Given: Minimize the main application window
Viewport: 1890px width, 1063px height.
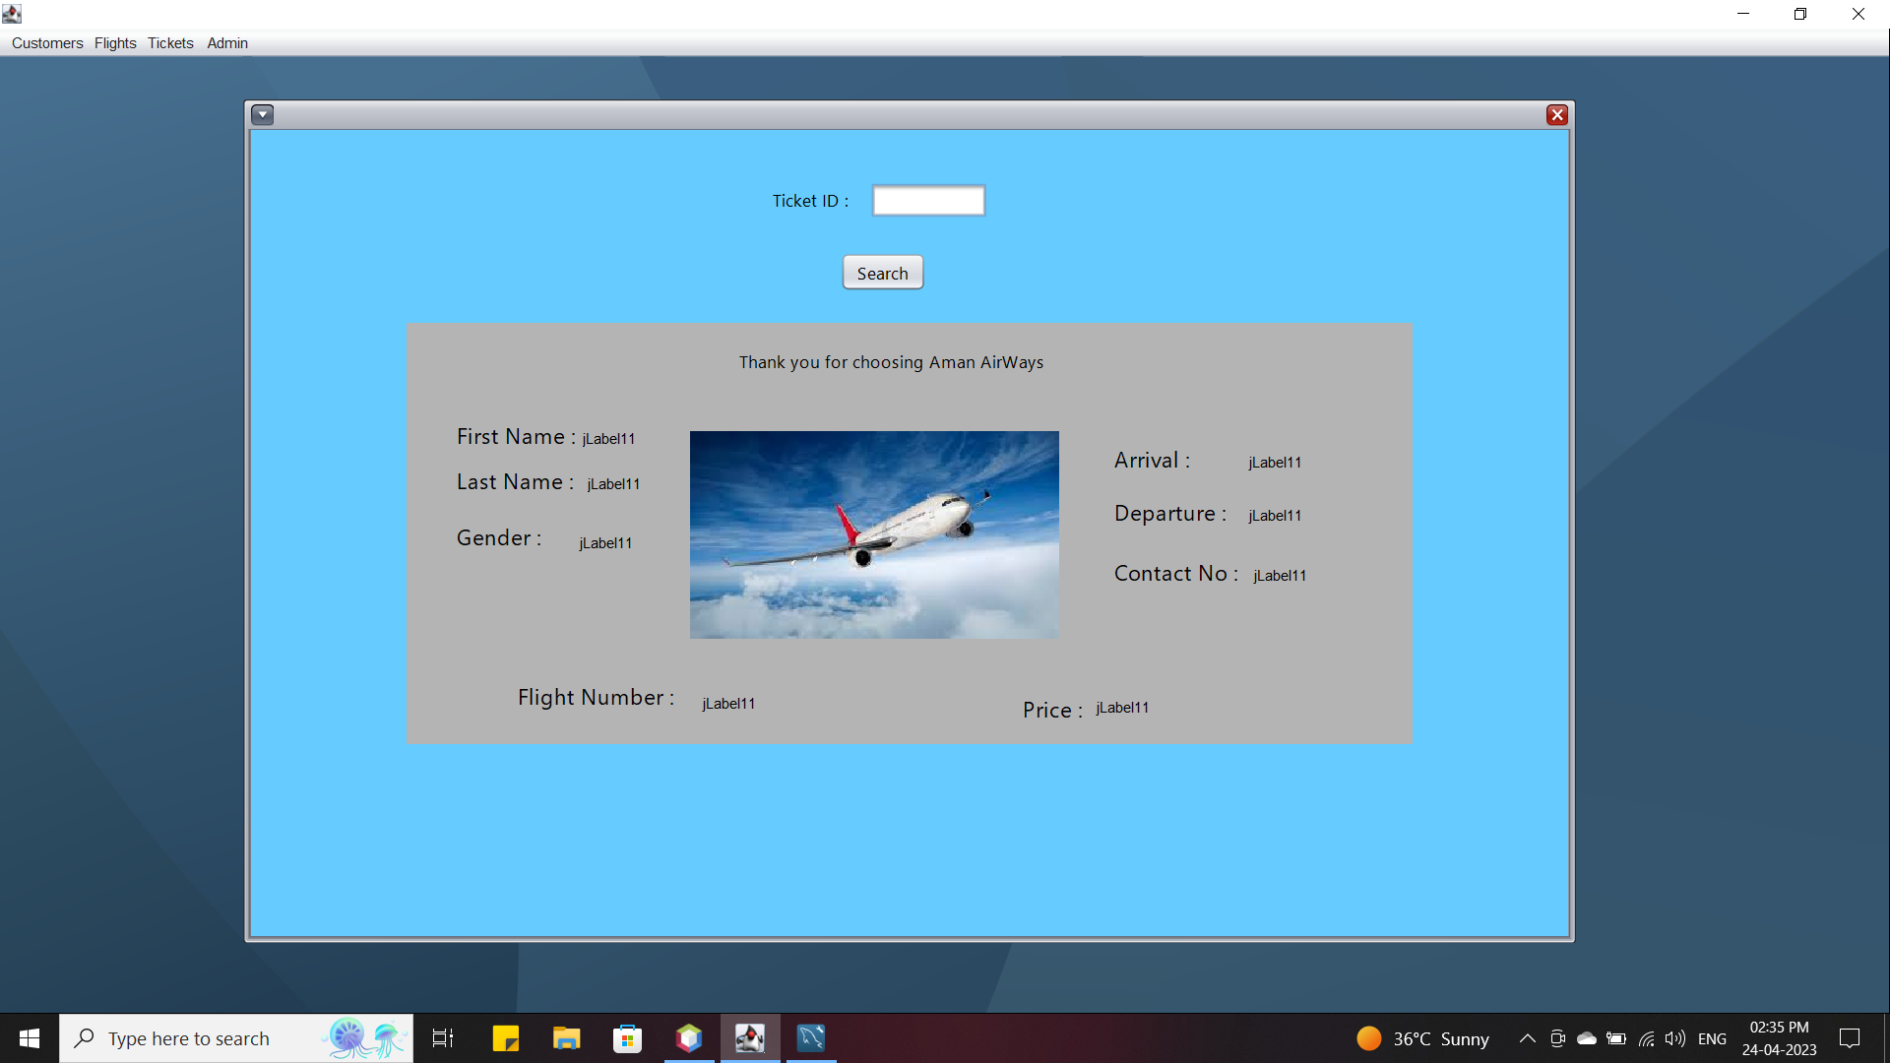Looking at the screenshot, I should (1743, 14).
